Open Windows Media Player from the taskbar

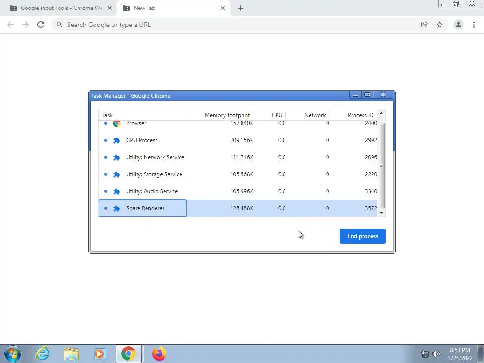pyautogui.click(x=100, y=354)
